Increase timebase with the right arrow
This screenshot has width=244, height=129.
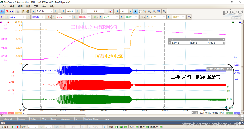56,11
